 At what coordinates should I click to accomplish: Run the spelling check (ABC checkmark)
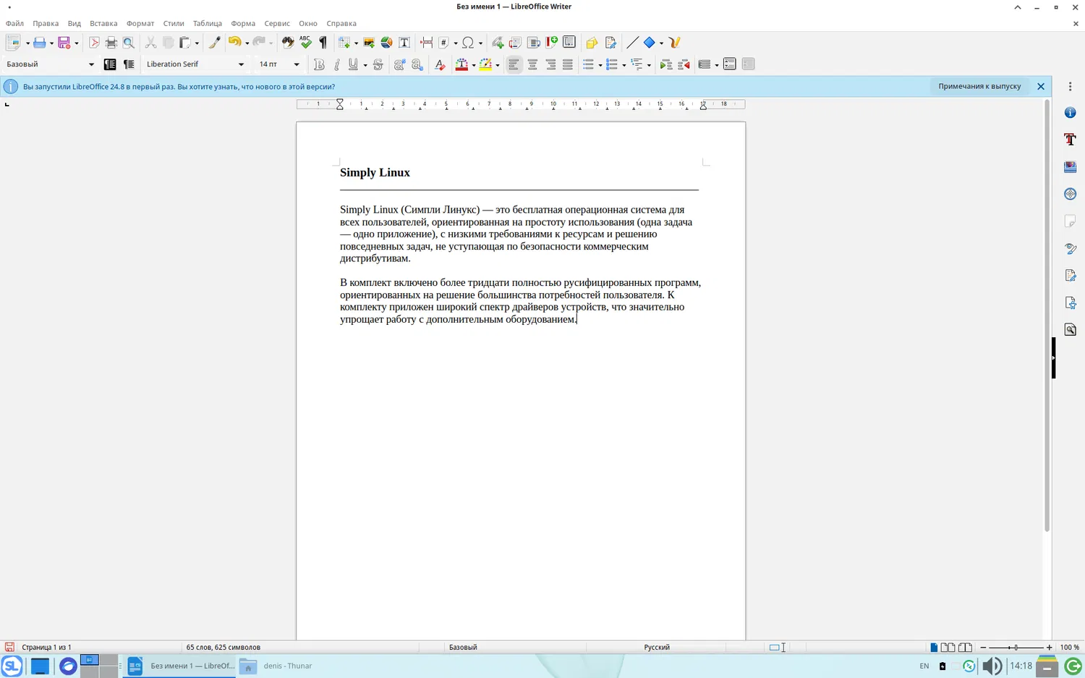click(305, 43)
